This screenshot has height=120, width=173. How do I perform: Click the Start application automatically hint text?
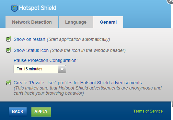tap(78, 40)
